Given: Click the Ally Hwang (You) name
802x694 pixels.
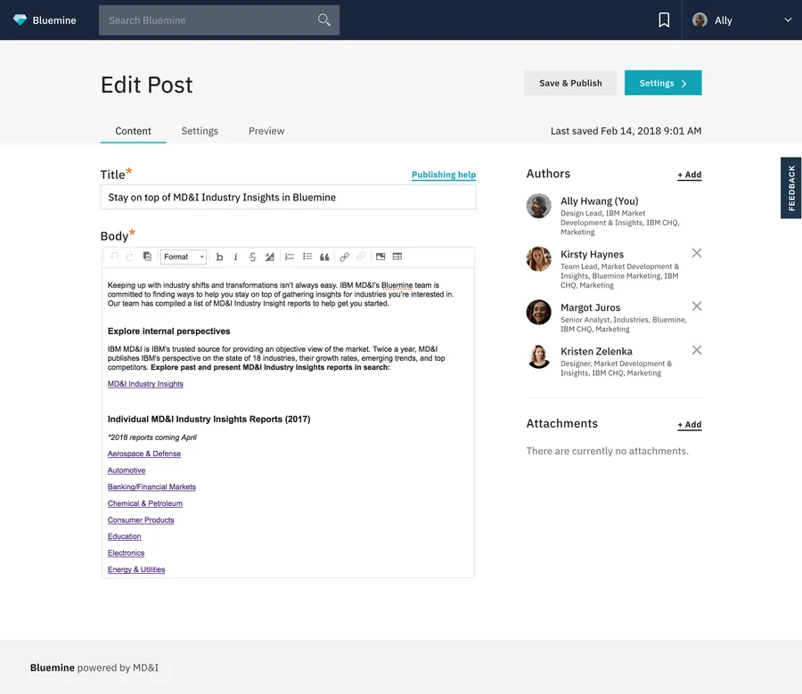Looking at the screenshot, I should pos(599,201).
